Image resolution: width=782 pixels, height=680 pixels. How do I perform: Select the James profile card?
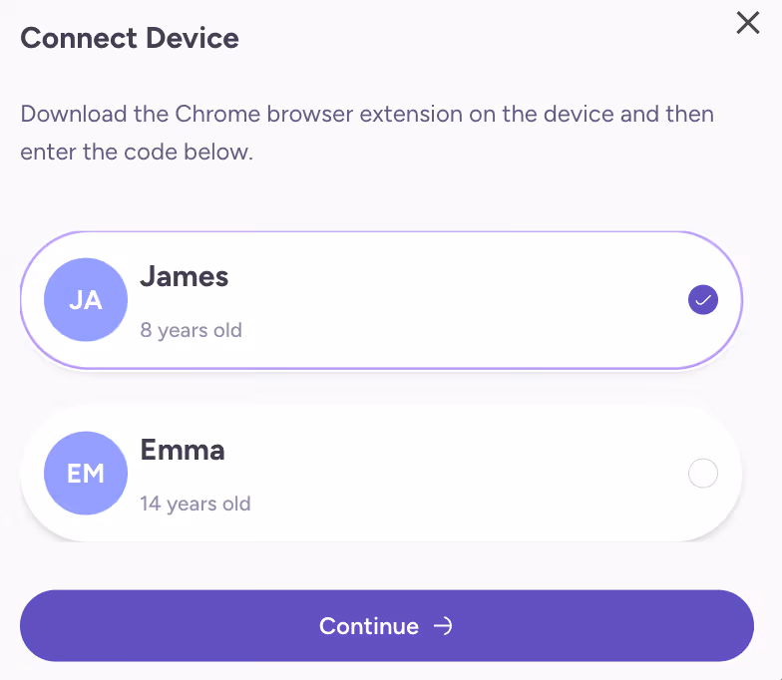381,300
